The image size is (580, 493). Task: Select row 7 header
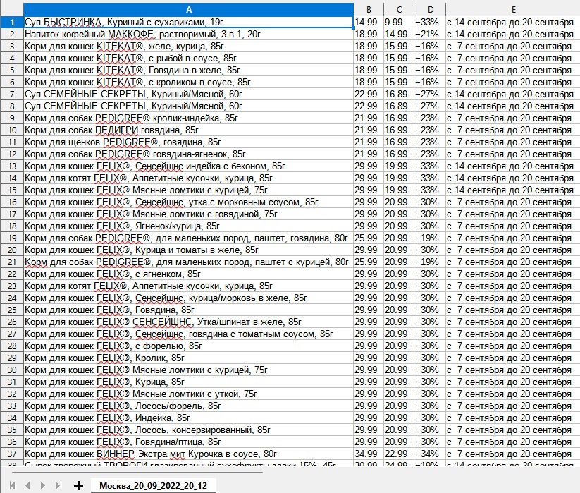pos(12,94)
